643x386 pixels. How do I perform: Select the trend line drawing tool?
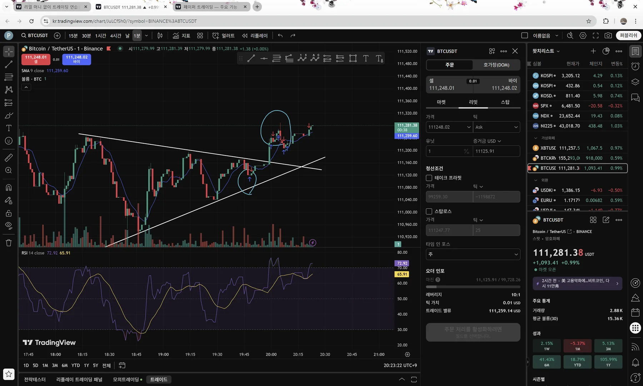(9, 64)
